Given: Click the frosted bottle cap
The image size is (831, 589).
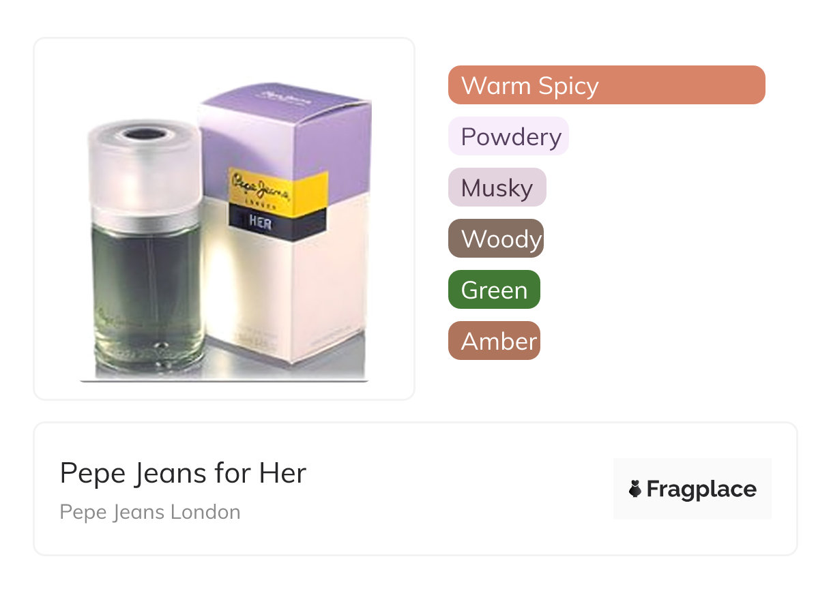Looking at the screenshot, I should 144,170.
